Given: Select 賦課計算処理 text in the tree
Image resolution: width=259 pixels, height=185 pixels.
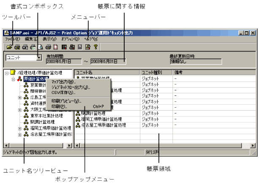Looking at the screenshot, I should pos(42,122).
